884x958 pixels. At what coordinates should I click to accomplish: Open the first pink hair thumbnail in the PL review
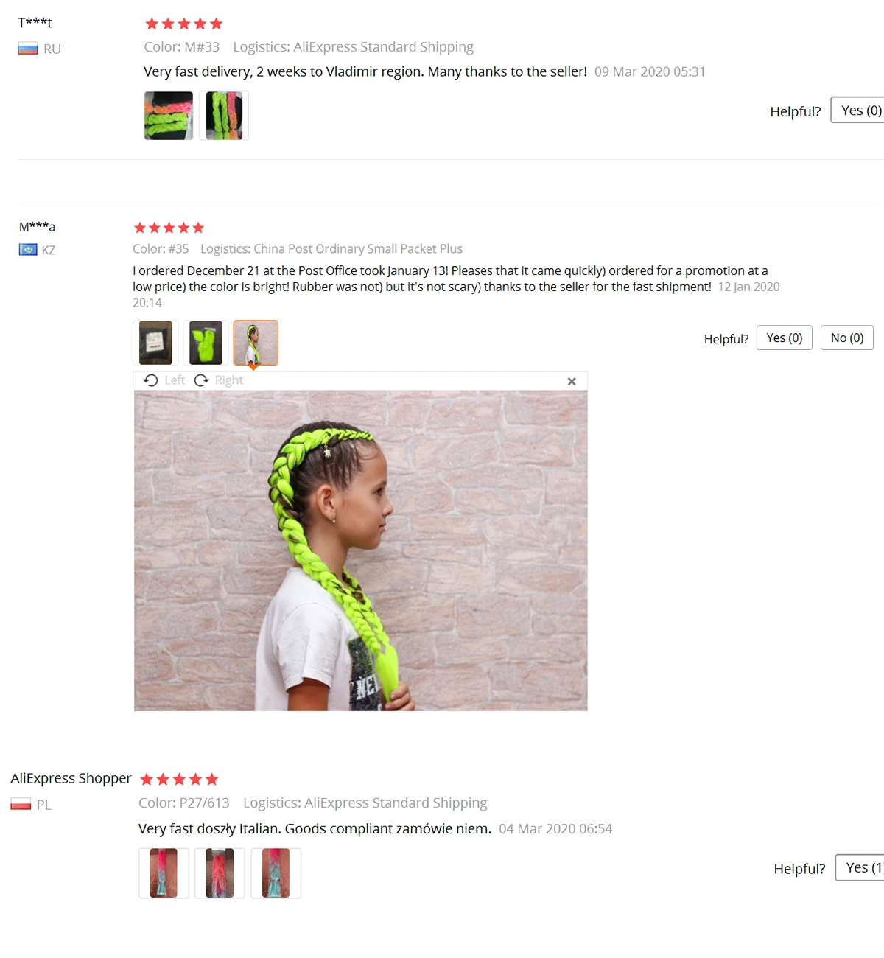pyautogui.click(x=164, y=873)
